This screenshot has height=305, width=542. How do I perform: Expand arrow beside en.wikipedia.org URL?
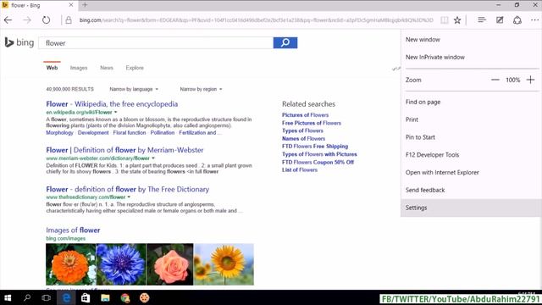coord(115,112)
